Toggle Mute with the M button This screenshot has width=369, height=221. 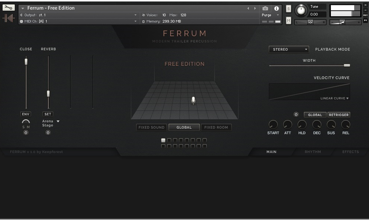click(x=288, y=21)
